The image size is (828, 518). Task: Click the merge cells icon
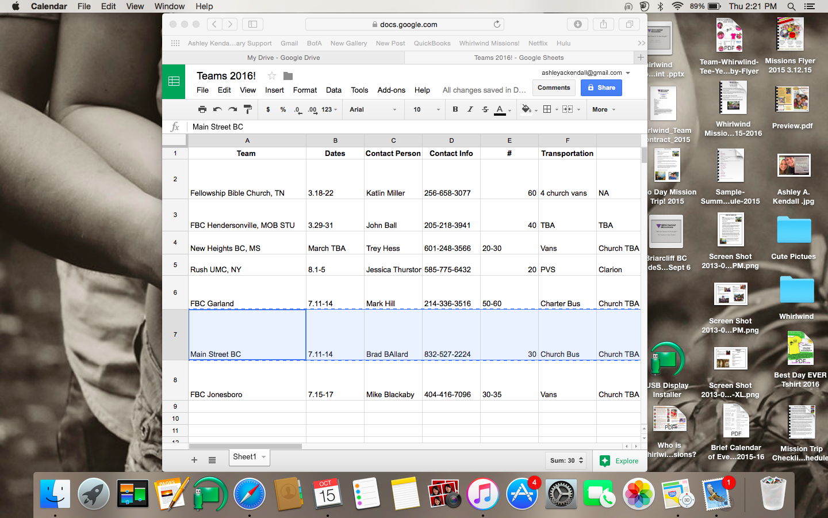(x=568, y=109)
